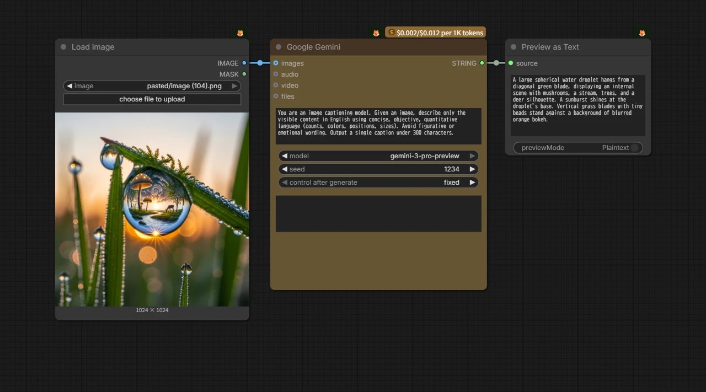Click the midpoint dot on the STRING-to-source link
Screen dimensions: 706x392
(496, 63)
